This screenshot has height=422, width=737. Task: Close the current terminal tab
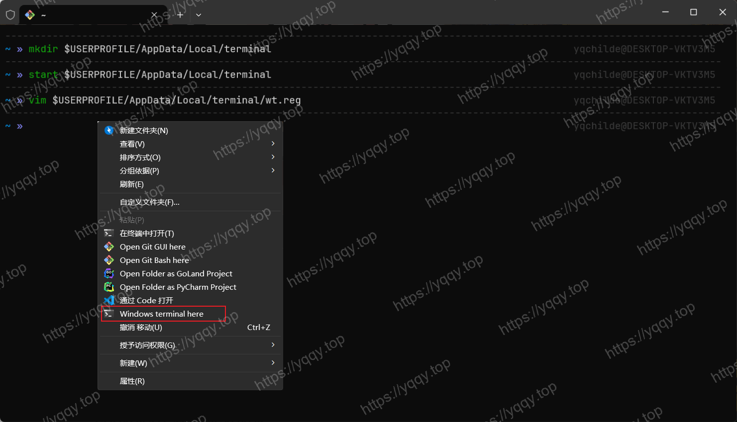[x=154, y=15]
